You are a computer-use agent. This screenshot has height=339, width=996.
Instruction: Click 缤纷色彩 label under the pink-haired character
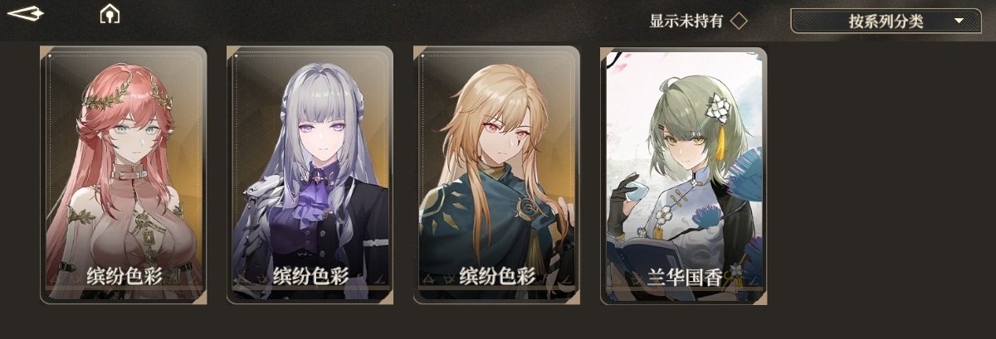[124, 277]
